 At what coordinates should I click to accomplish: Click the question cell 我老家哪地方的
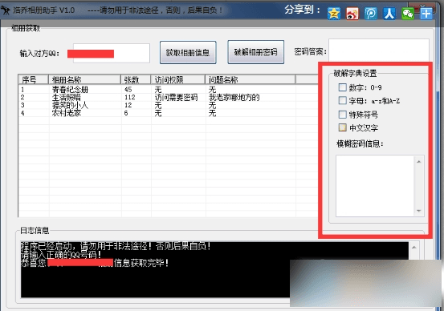coord(234,98)
